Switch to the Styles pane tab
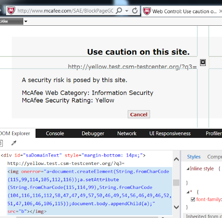Screen dimensions: 222x218 coord(194,157)
